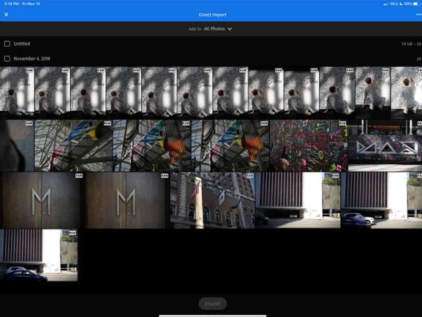Select the dark blurry leftmost second-row photo

coord(17,146)
